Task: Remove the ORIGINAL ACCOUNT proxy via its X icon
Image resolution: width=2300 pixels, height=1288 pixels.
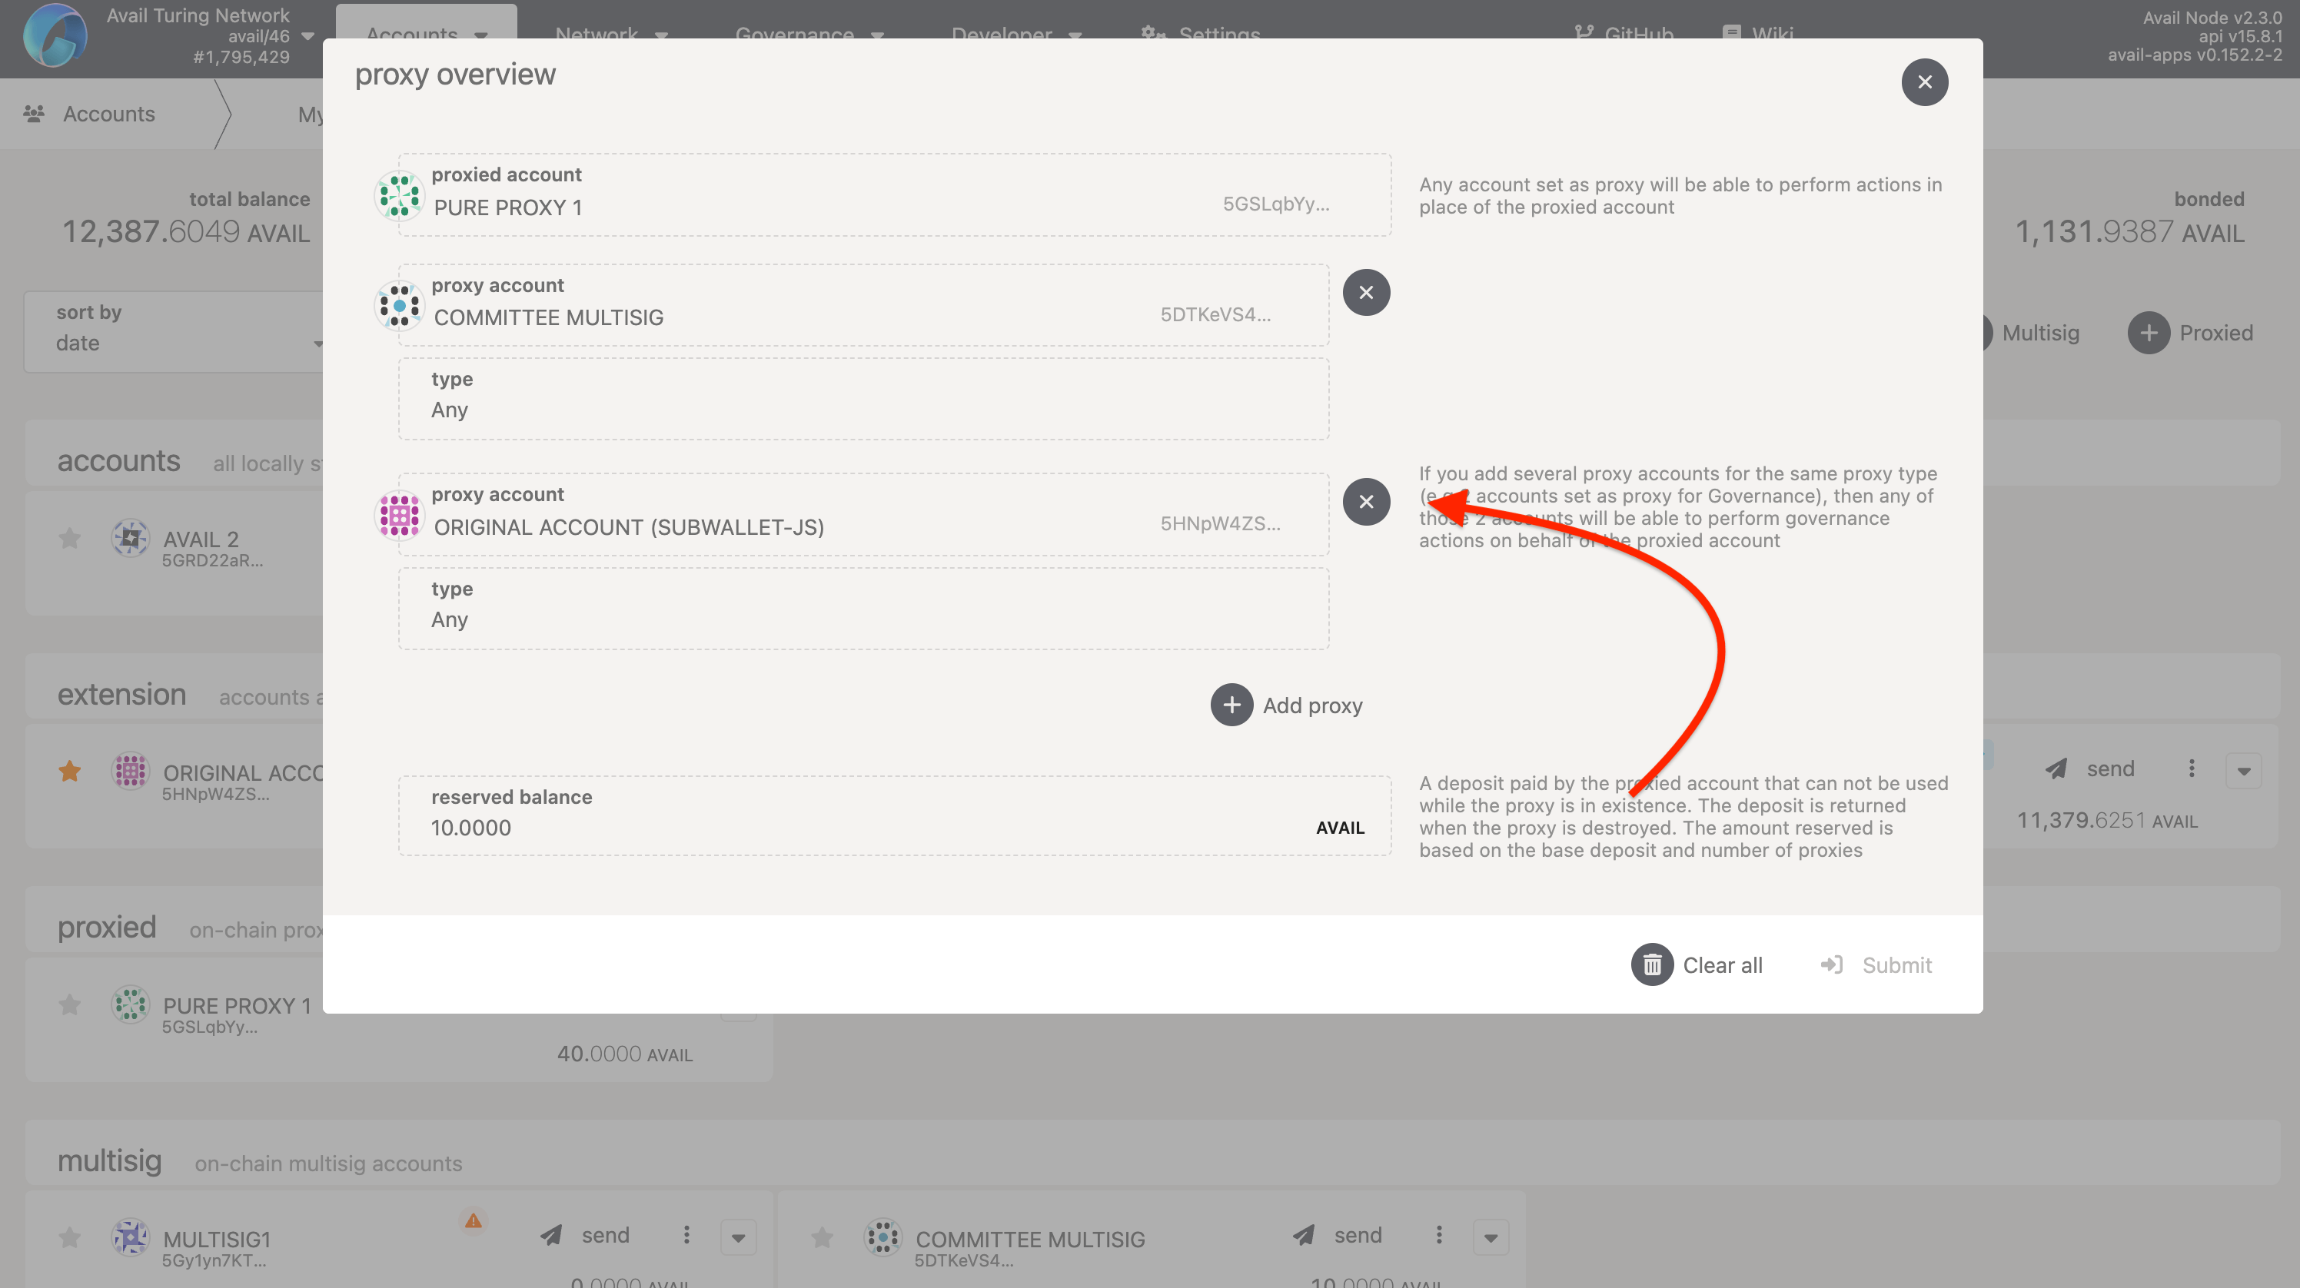Action: [x=1366, y=502]
